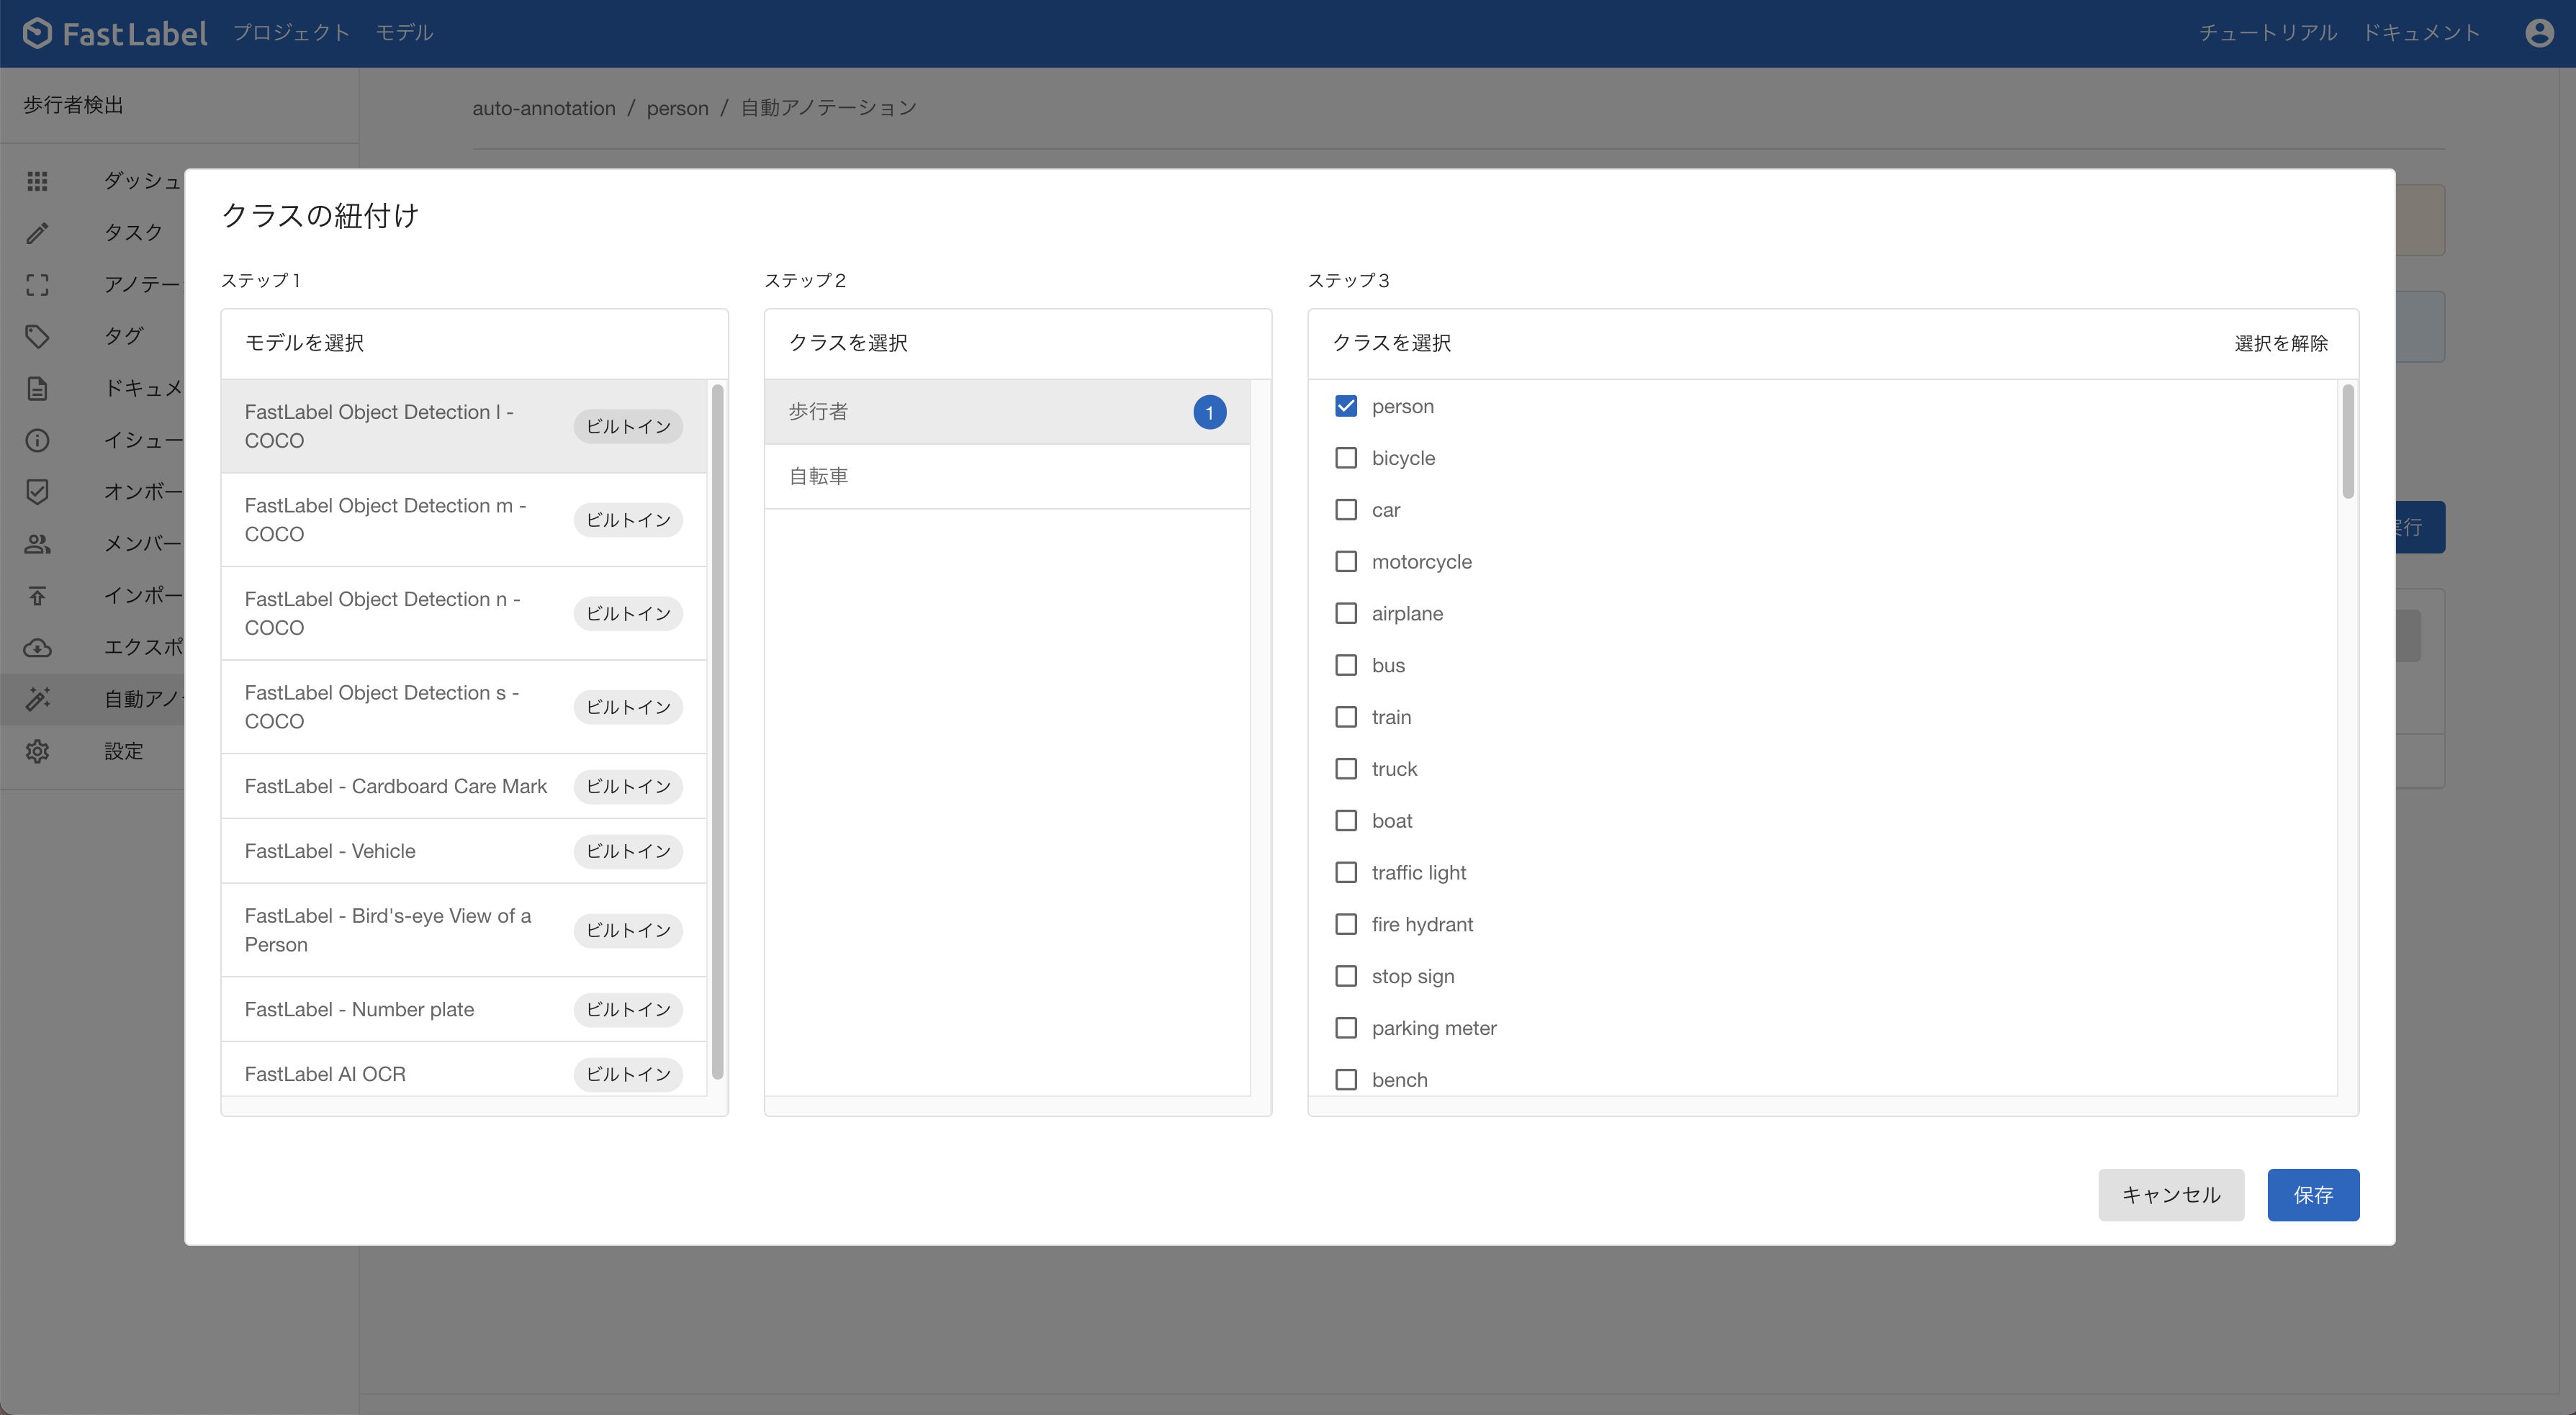Click the tag icon in sidebar
2576x1415 pixels.
pos(37,336)
